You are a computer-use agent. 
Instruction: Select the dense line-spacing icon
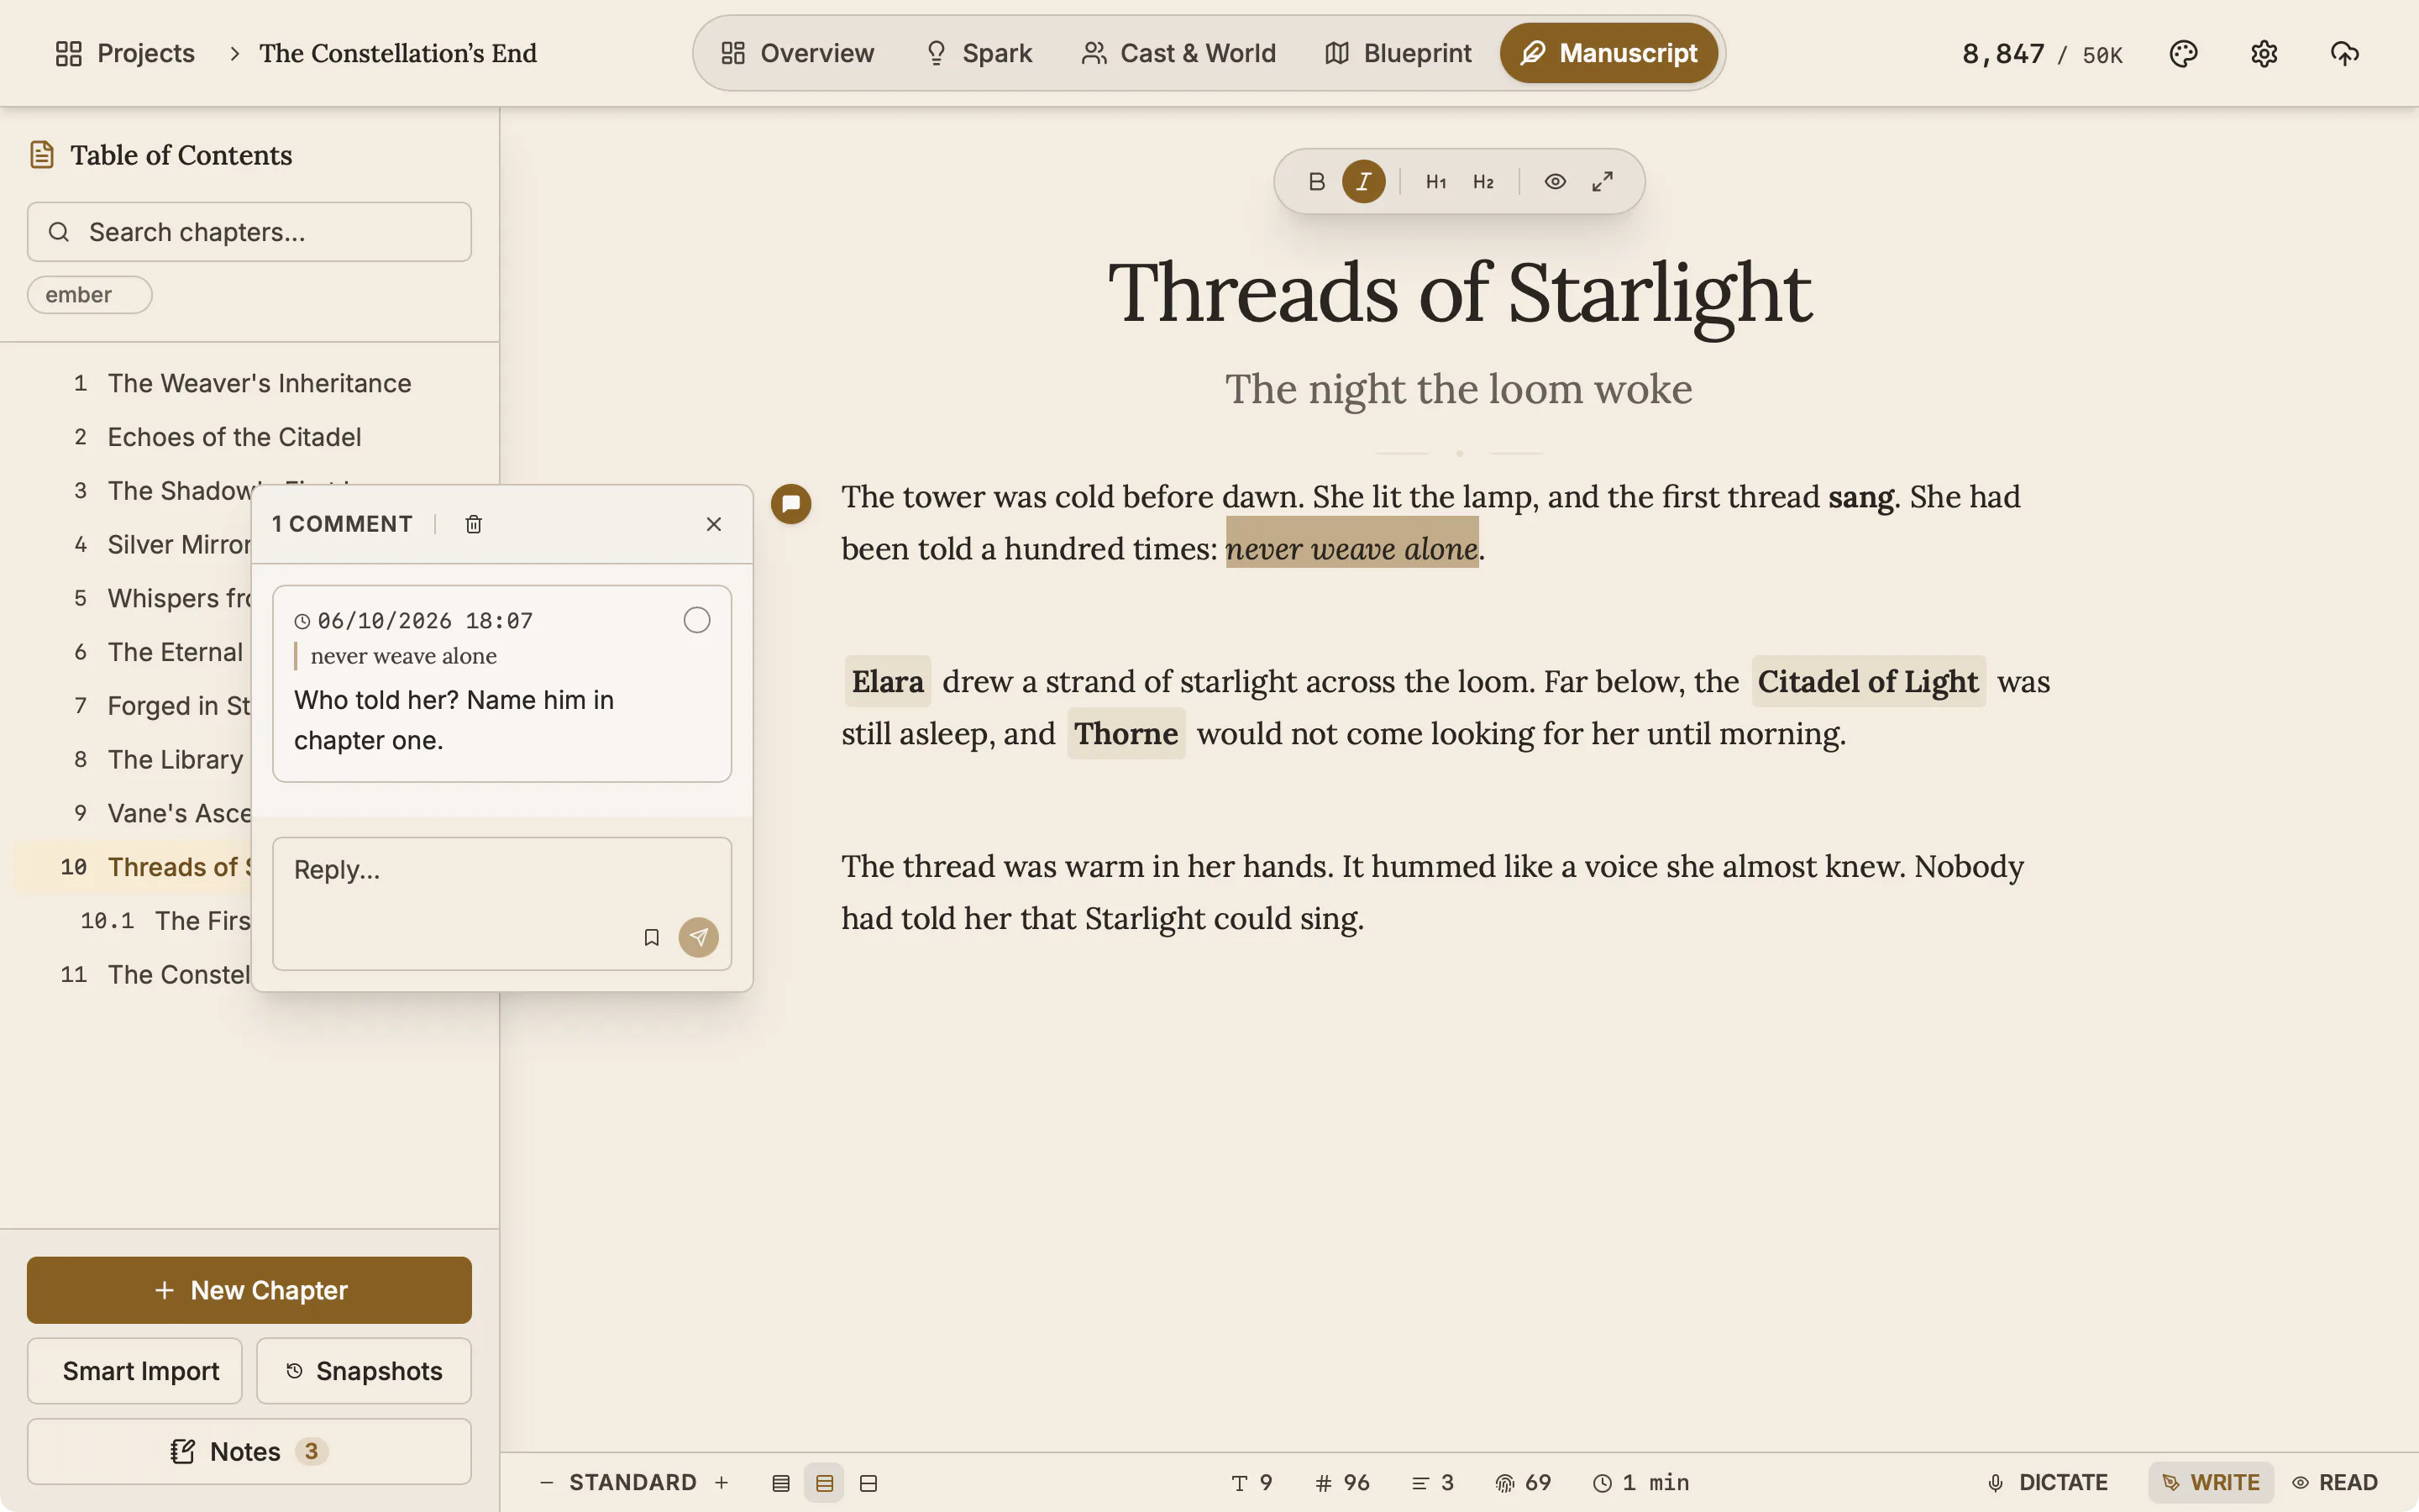click(780, 1483)
